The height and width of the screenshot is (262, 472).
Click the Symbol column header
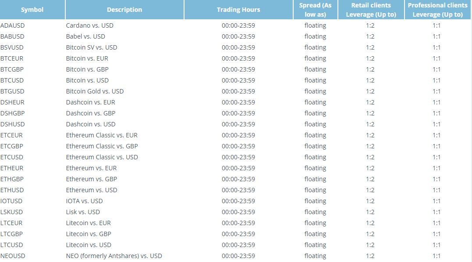(32, 10)
